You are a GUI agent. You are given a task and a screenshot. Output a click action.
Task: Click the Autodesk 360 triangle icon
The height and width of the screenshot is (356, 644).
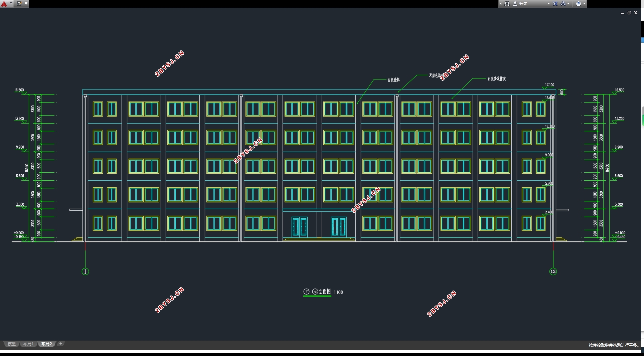tap(563, 4)
